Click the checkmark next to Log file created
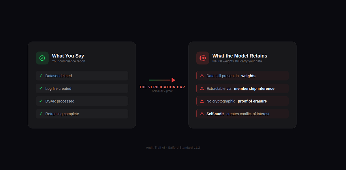The image size is (346, 170). [x=41, y=88]
